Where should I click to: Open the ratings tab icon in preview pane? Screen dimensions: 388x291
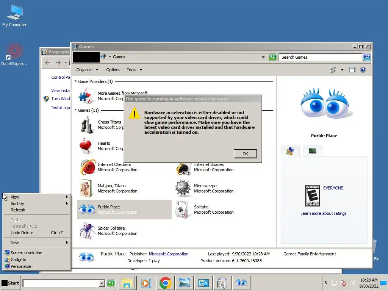[290, 151]
